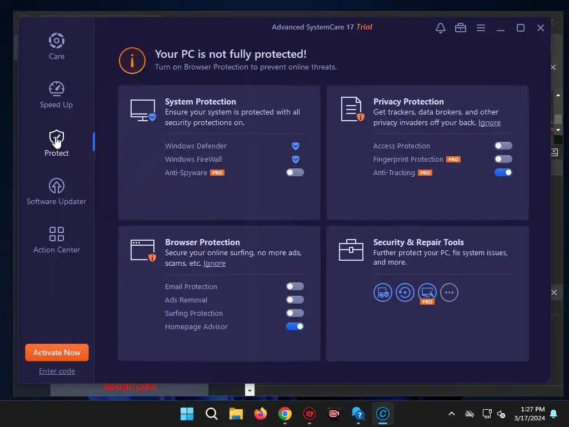Open the Windows Start menu
Image resolution: width=569 pixels, height=427 pixels.
pyautogui.click(x=187, y=414)
